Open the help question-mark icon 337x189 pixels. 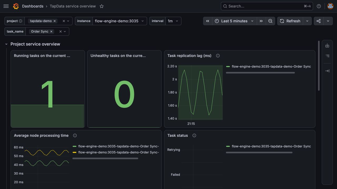tap(319, 6)
